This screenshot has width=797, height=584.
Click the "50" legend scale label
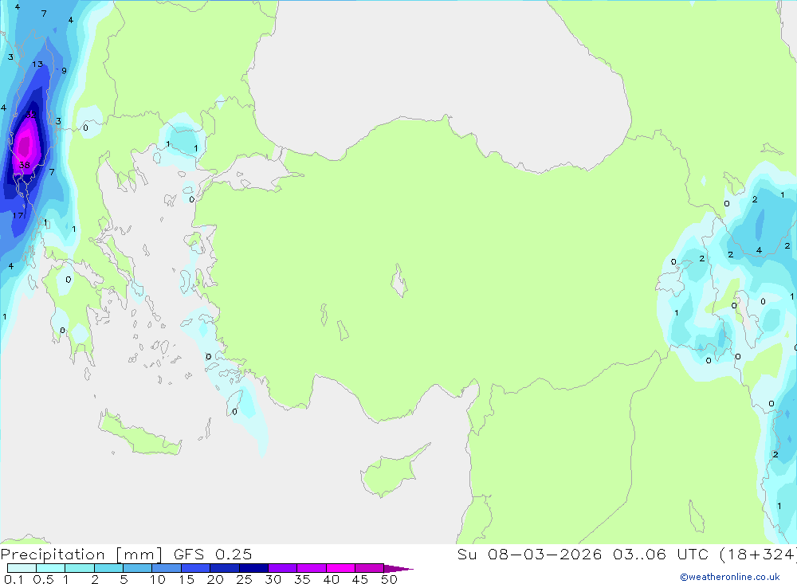pos(389,579)
